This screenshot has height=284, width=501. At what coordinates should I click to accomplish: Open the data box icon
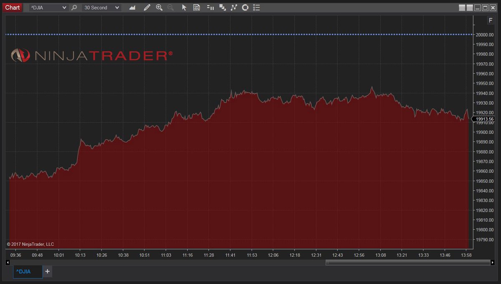[197, 8]
